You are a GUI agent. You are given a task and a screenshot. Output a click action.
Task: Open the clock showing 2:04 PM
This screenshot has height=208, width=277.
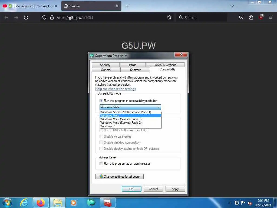(x=263, y=203)
